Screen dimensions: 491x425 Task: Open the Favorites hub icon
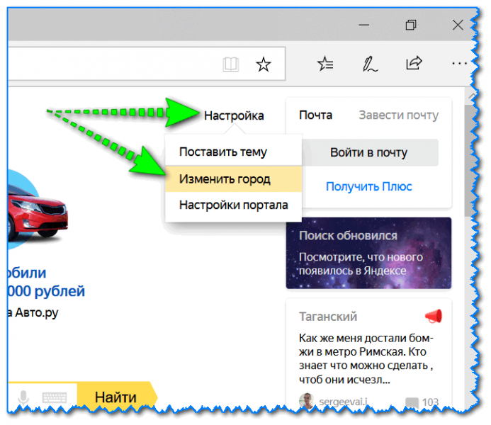(x=325, y=64)
